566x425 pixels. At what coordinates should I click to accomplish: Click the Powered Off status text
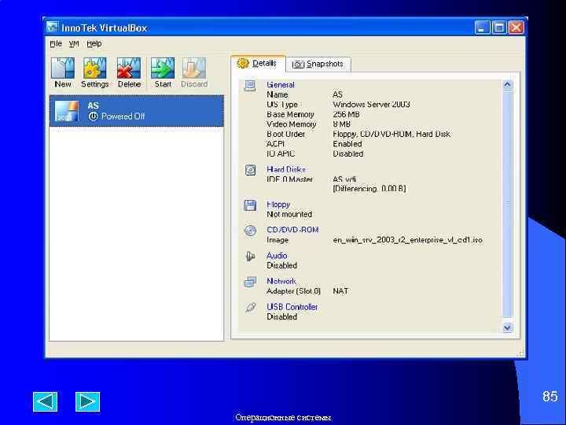[123, 116]
